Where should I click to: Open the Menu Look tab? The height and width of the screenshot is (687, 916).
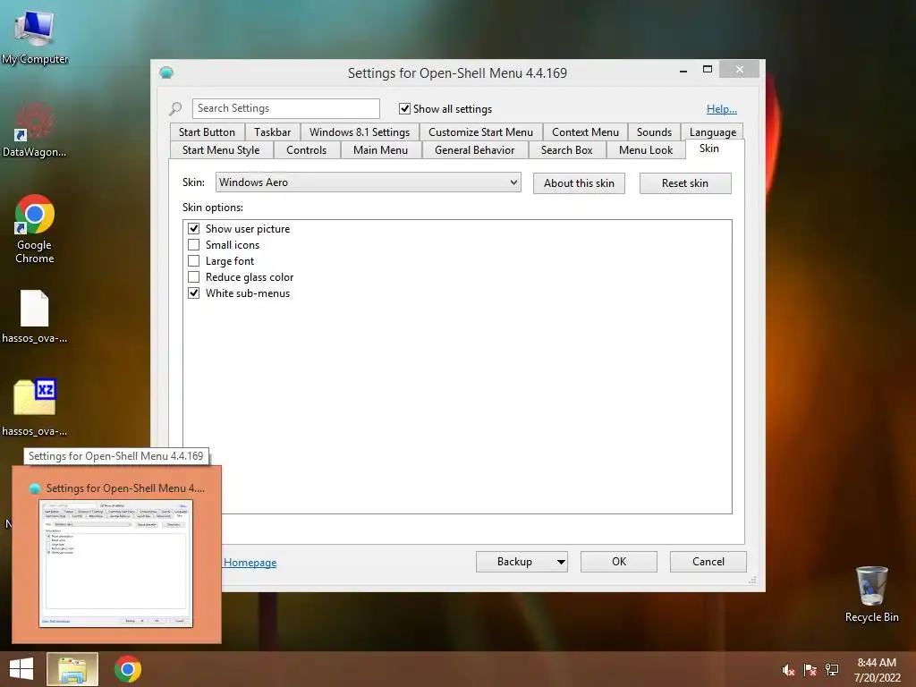(646, 150)
